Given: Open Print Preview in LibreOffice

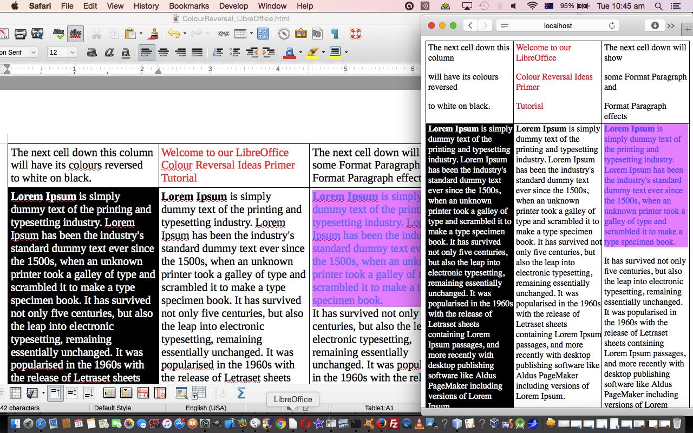Looking at the screenshot, I should click(37, 34).
